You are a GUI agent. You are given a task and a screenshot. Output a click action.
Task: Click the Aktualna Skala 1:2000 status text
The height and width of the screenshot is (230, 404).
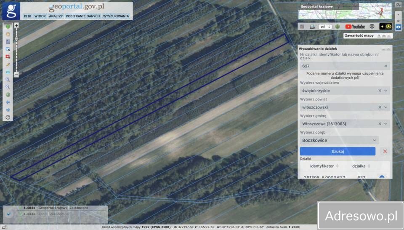pos(283,227)
